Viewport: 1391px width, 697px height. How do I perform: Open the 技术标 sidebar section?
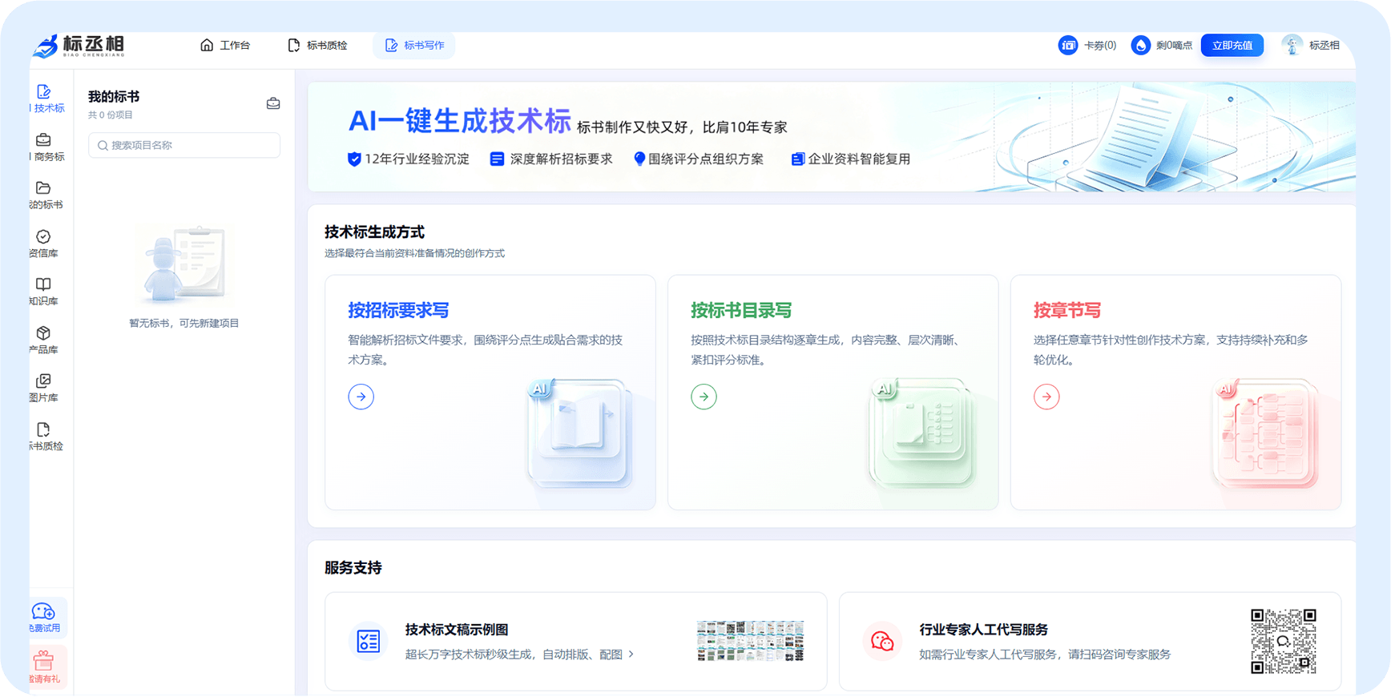(46, 99)
